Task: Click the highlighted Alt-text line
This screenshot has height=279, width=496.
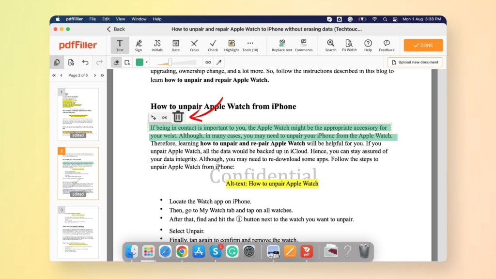Action: [272, 184]
